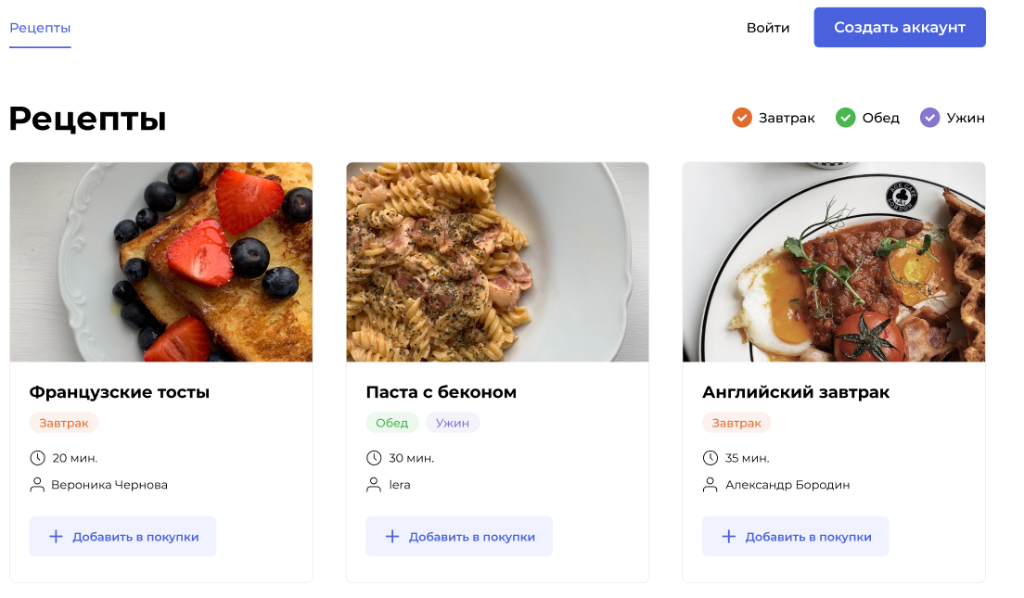Open the Рецепты navigation tab

40,28
